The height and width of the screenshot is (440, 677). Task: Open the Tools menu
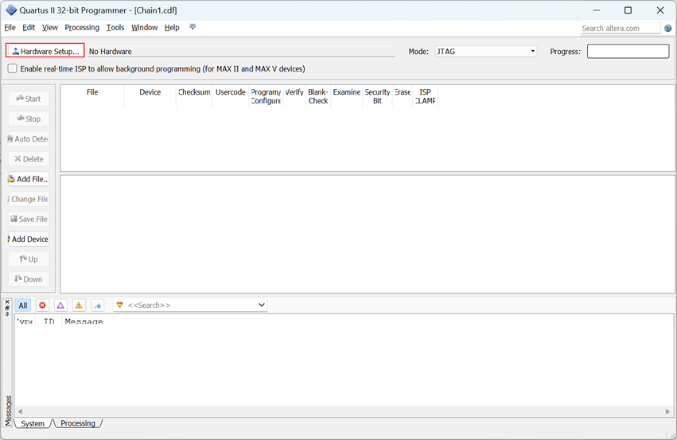pyautogui.click(x=115, y=28)
